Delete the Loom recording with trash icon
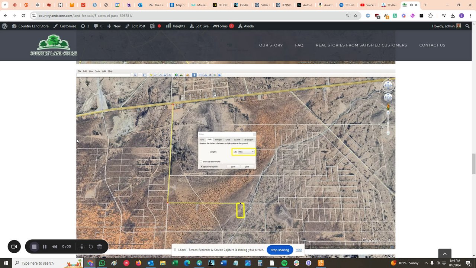Viewport: 476px width, 268px height. pyautogui.click(x=100, y=246)
